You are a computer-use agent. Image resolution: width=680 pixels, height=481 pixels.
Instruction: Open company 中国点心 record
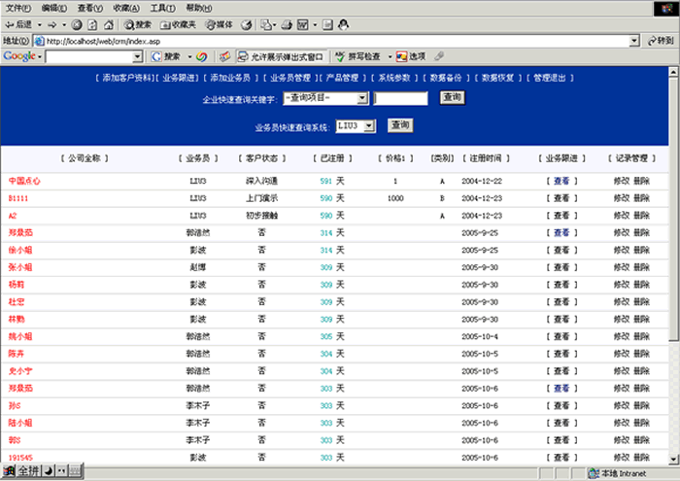click(24, 181)
